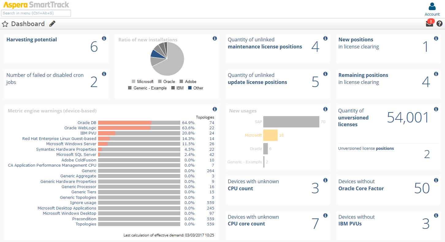
Task: Open info for Quantity of unversioned licenses
Action: tap(436, 109)
